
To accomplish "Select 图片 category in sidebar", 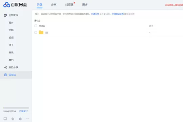I will point(11,23).
